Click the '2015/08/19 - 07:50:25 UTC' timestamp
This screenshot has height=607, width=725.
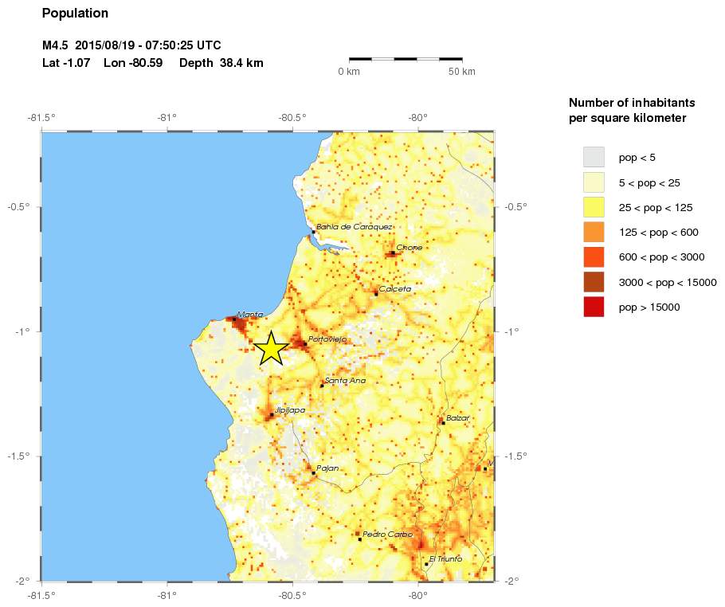(x=148, y=45)
